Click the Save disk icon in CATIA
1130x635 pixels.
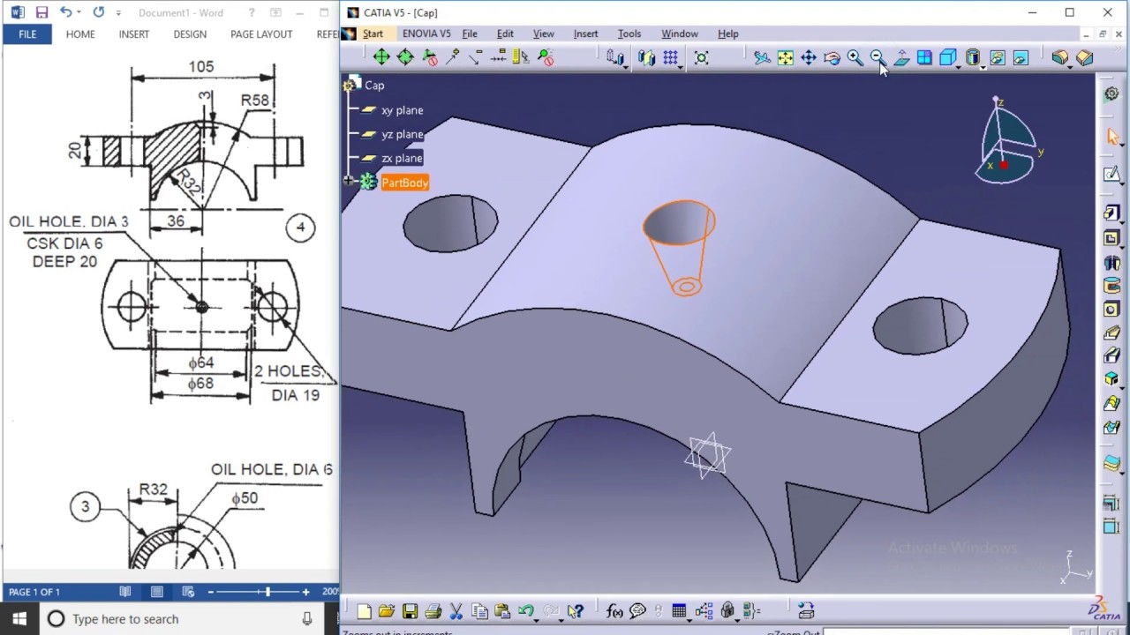(410, 610)
